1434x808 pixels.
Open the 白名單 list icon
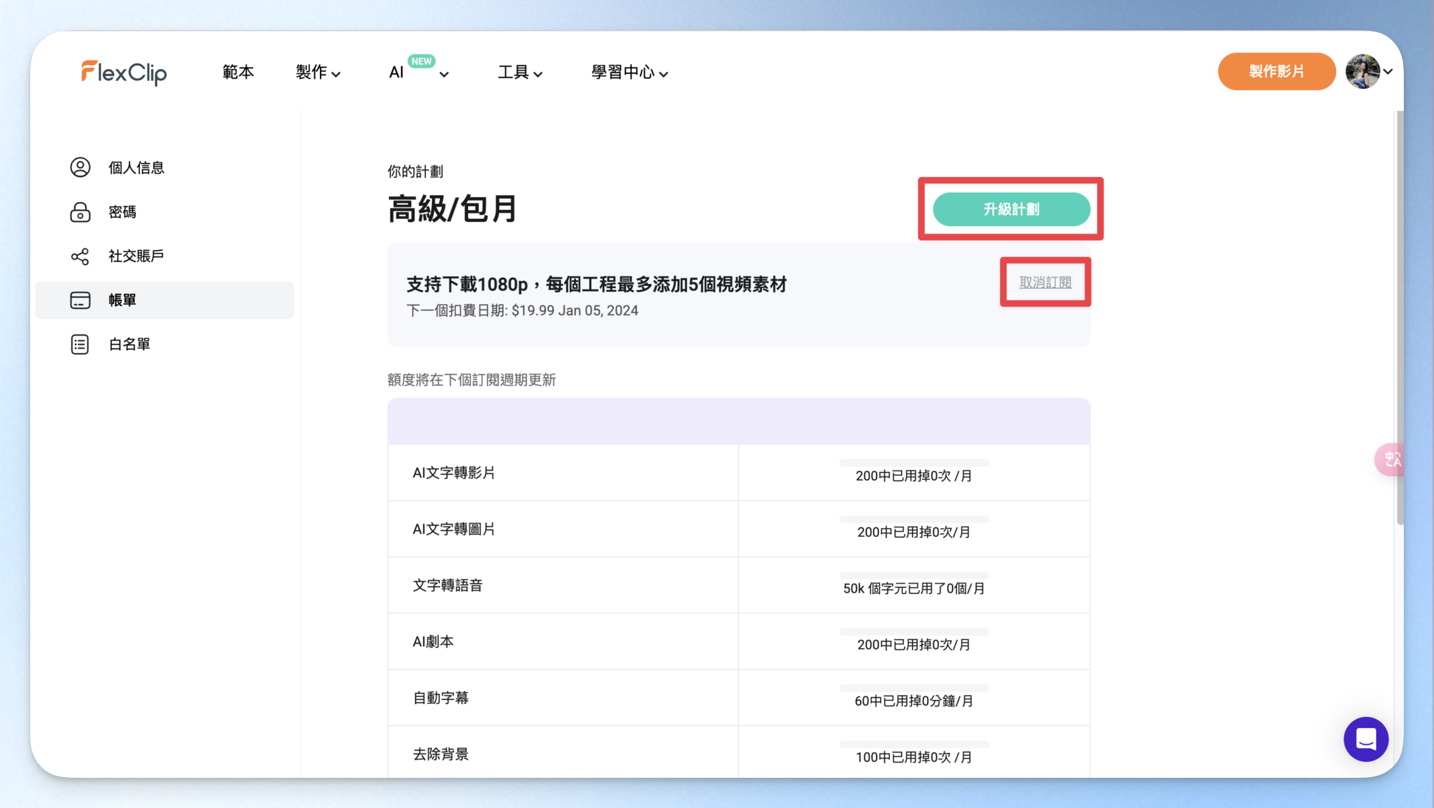point(80,344)
